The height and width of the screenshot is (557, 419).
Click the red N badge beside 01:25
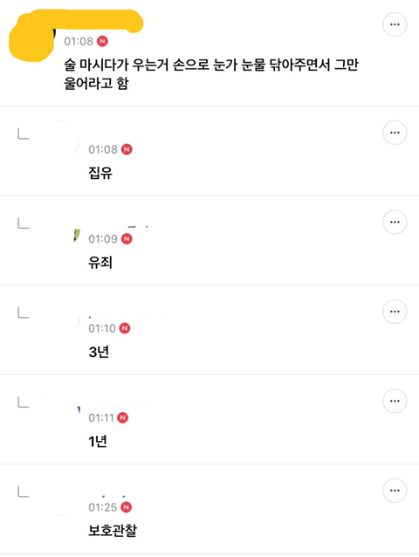127,507
